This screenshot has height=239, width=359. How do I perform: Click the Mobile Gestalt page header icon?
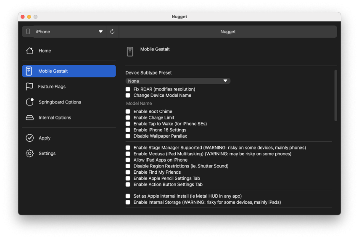click(130, 52)
